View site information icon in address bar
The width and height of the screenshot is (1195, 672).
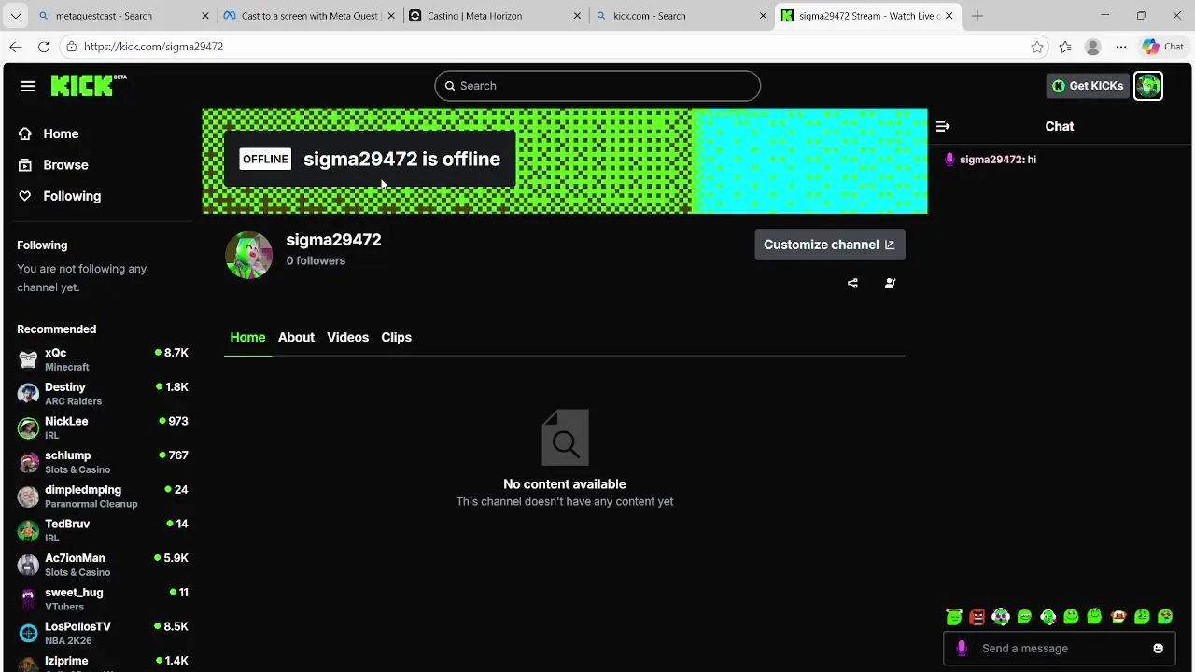click(x=71, y=47)
